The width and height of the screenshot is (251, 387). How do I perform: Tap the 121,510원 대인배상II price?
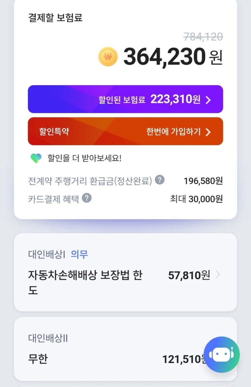[x=182, y=359]
